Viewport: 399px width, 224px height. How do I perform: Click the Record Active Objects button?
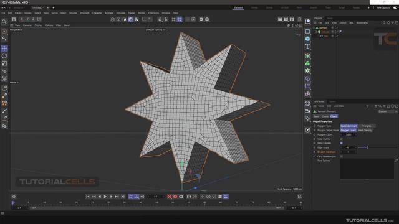(170, 197)
